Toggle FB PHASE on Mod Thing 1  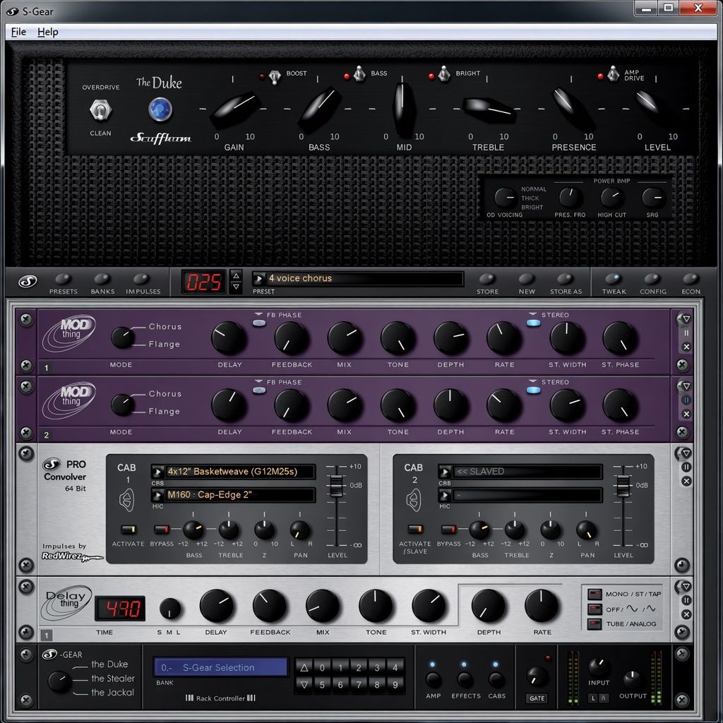tap(259, 323)
